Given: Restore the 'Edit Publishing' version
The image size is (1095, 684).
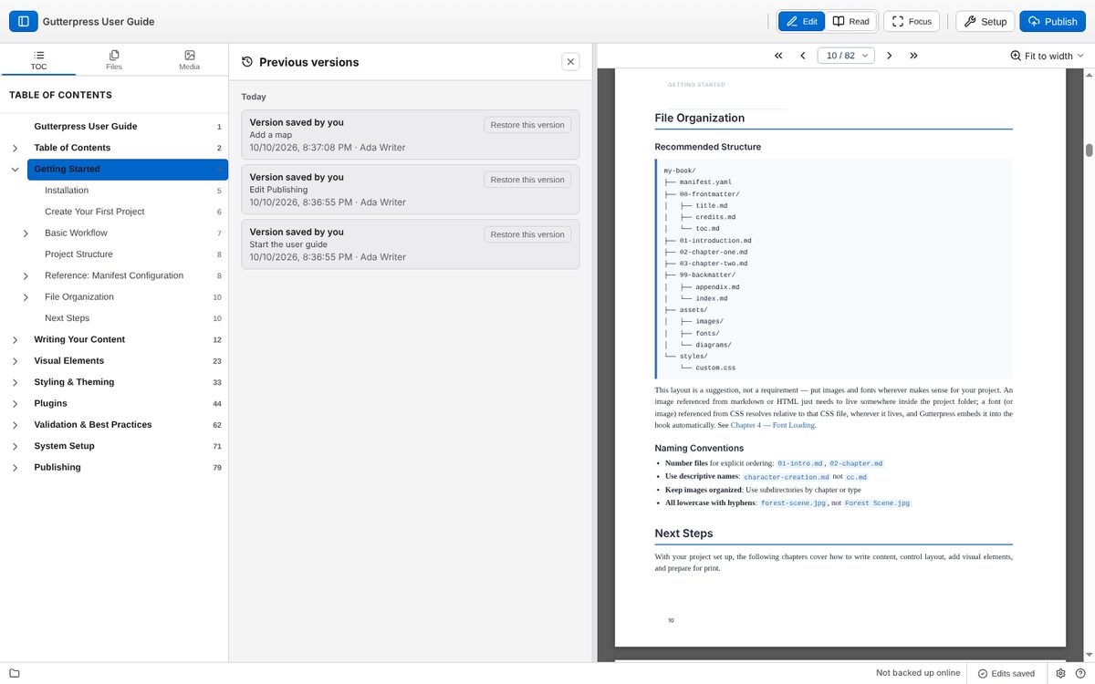Looking at the screenshot, I should [527, 180].
